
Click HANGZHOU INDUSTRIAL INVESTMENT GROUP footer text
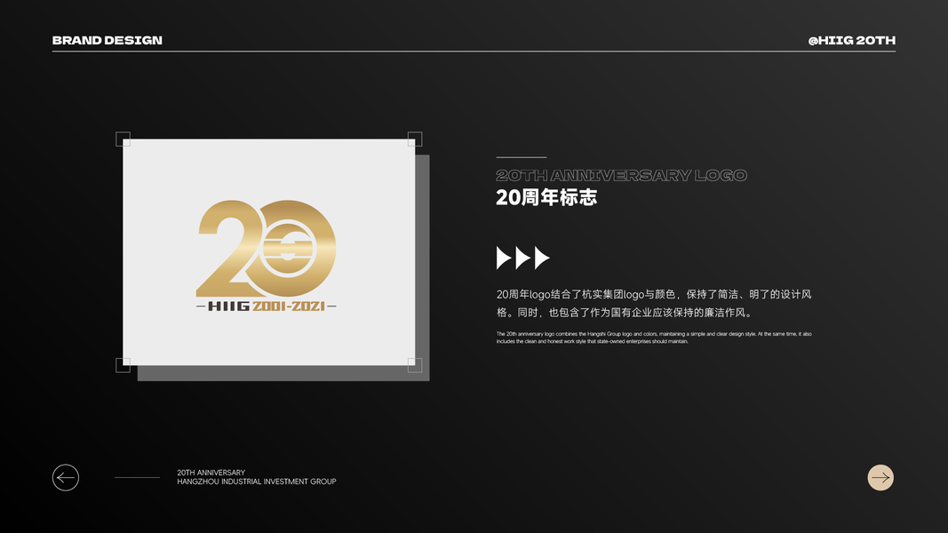(257, 481)
